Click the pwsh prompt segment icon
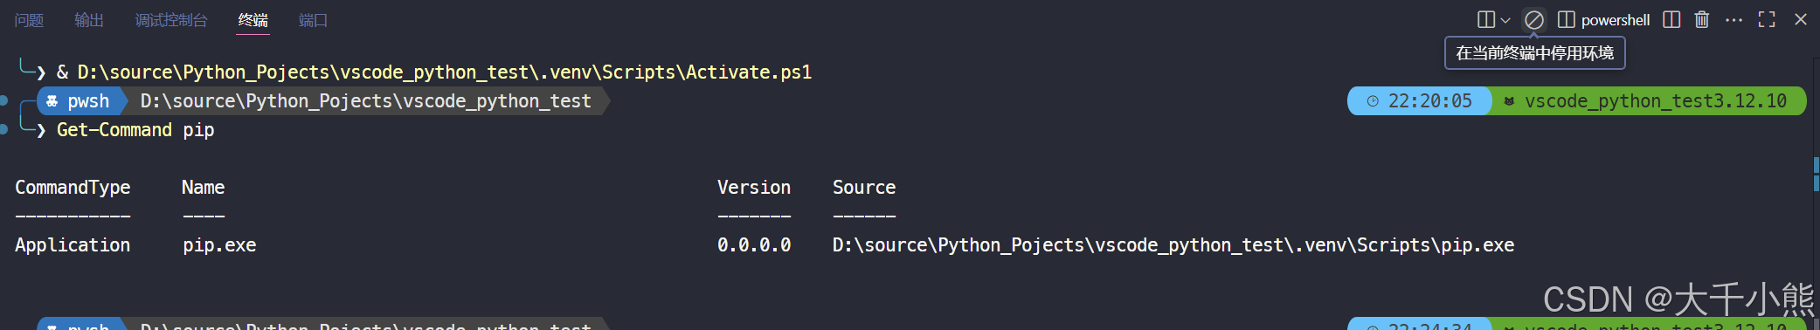 pyautogui.click(x=52, y=101)
